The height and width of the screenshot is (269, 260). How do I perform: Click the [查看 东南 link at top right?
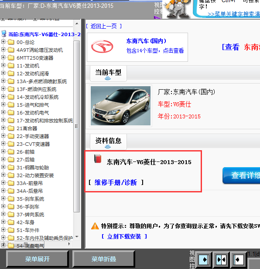[x=241, y=47]
